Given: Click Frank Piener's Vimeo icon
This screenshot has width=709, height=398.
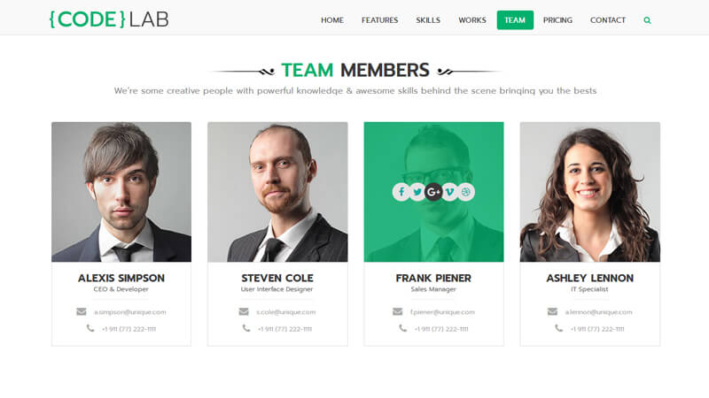Looking at the screenshot, I should click(449, 192).
